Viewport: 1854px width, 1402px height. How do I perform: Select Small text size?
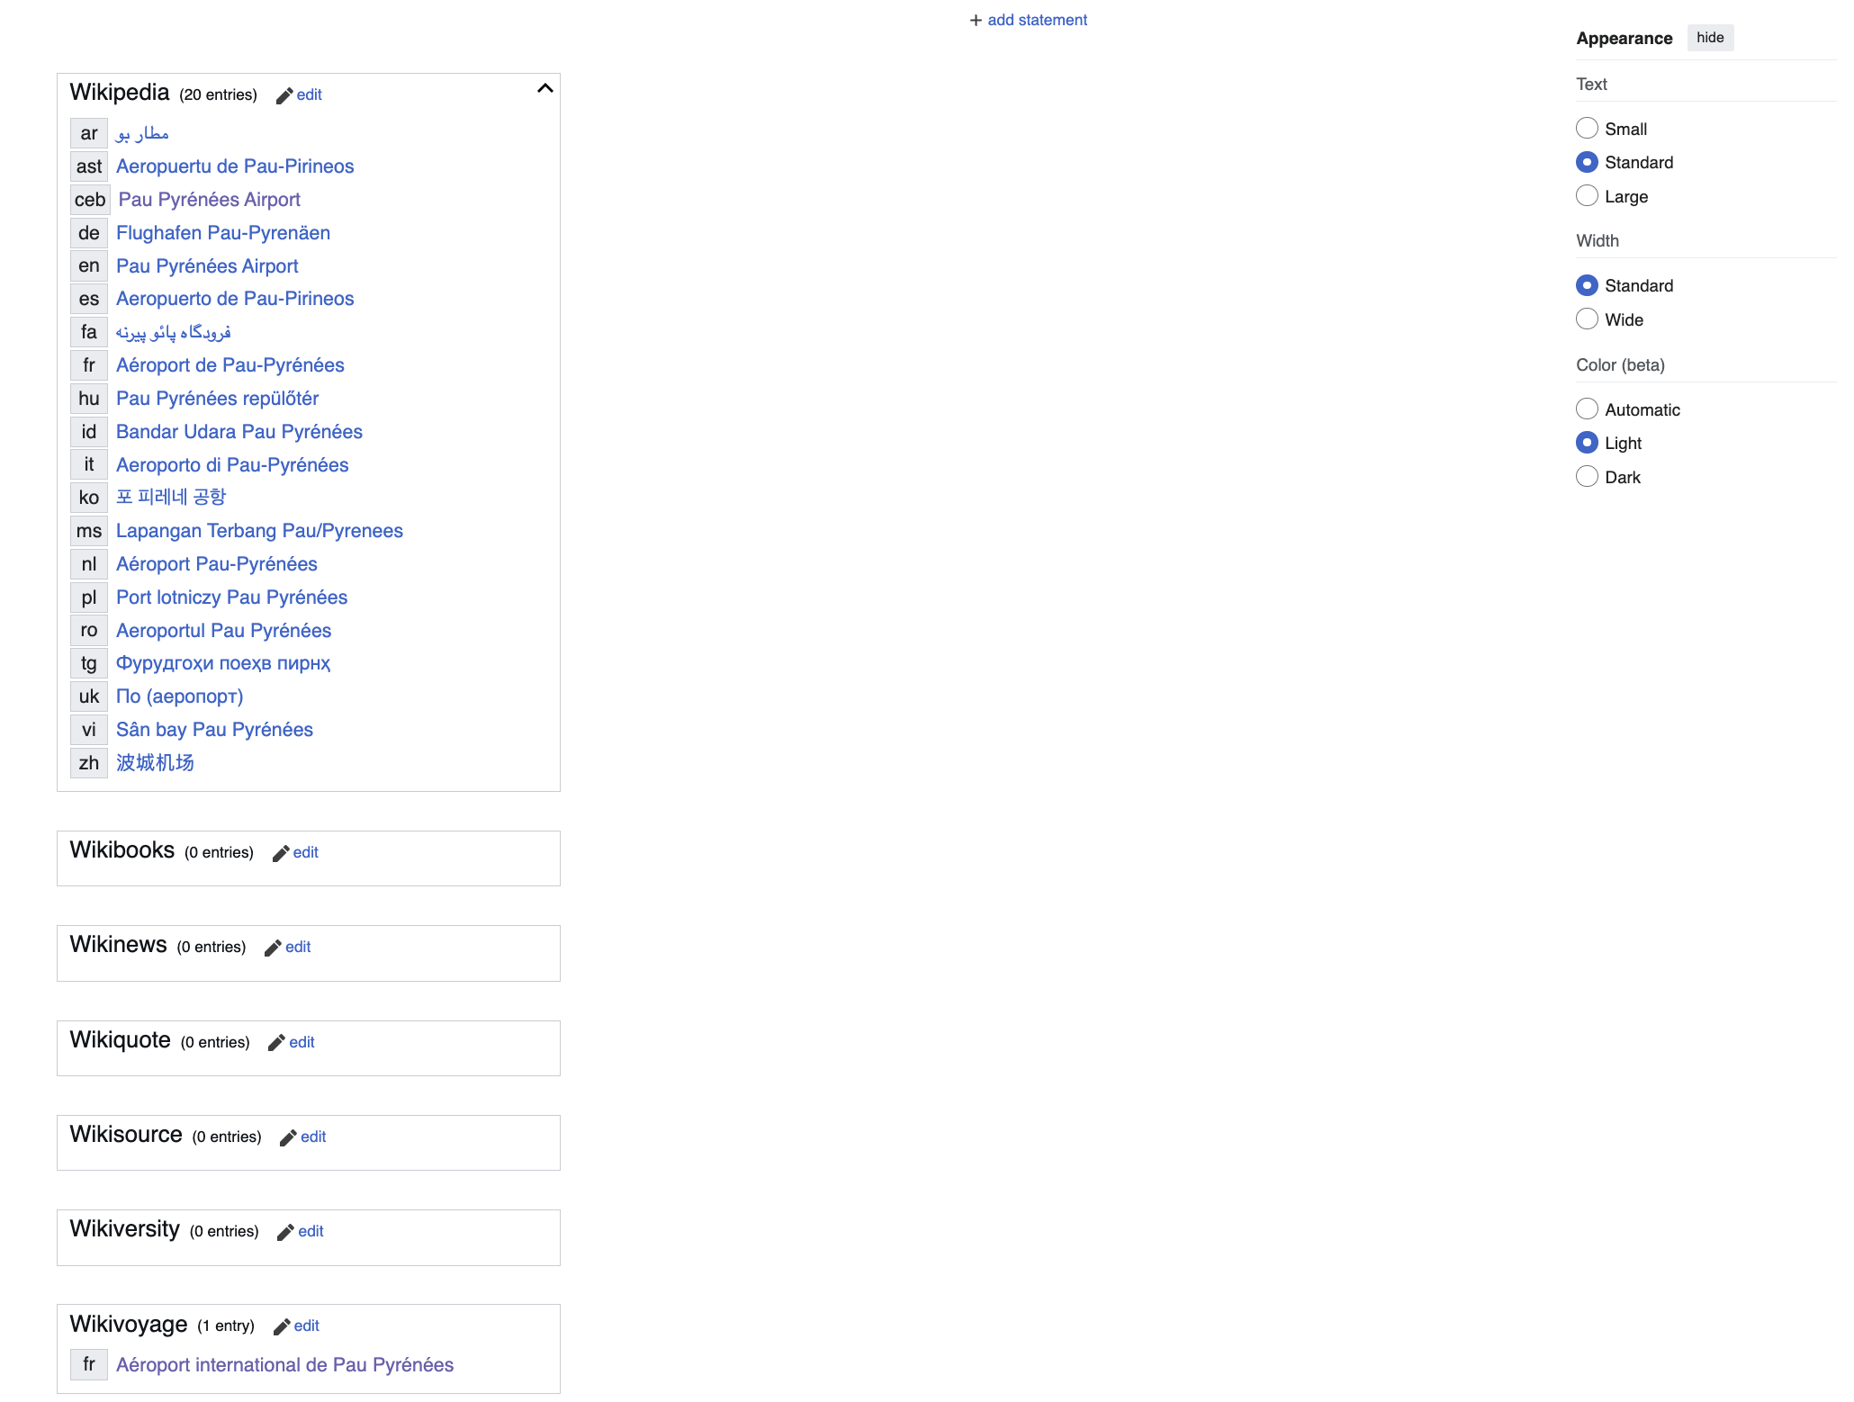[x=1588, y=128]
